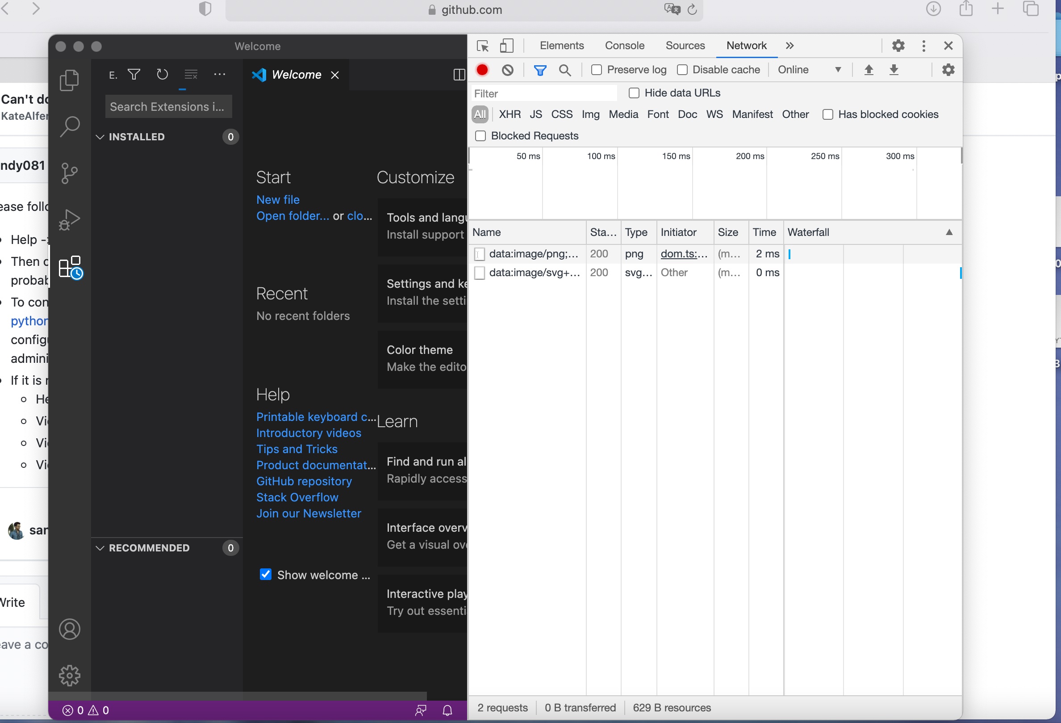
Task: Open the Source Control panel
Action: click(x=69, y=173)
